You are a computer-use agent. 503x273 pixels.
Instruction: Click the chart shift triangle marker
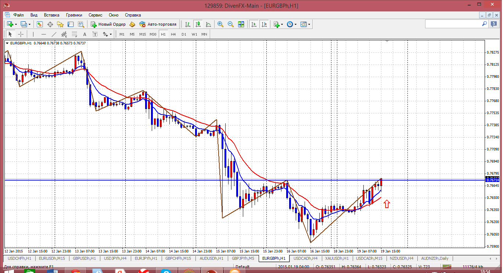(387, 42)
